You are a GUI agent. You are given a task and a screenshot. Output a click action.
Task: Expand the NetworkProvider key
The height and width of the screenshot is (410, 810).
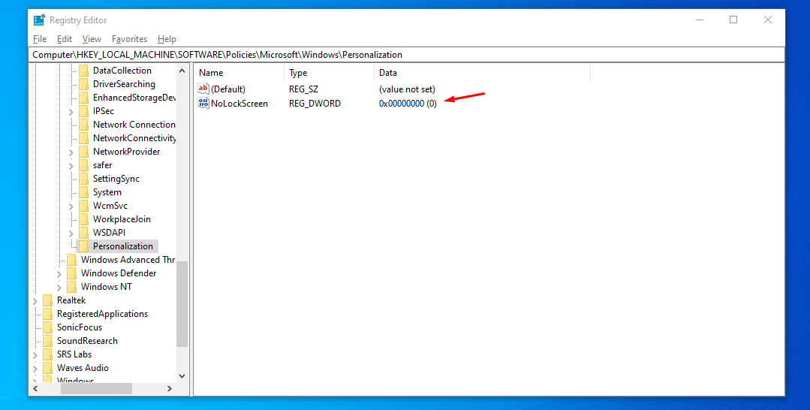click(71, 152)
